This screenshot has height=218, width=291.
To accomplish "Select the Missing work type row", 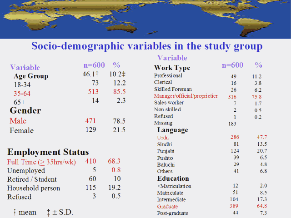I will pos(163,123).
